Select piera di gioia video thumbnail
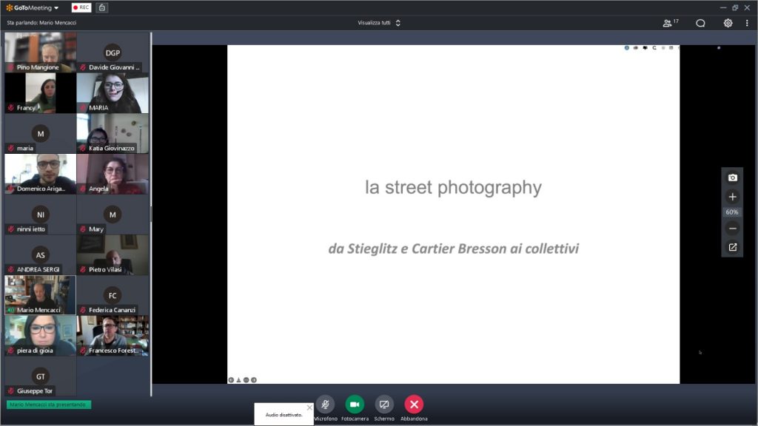758x426 pixels. 40,336
